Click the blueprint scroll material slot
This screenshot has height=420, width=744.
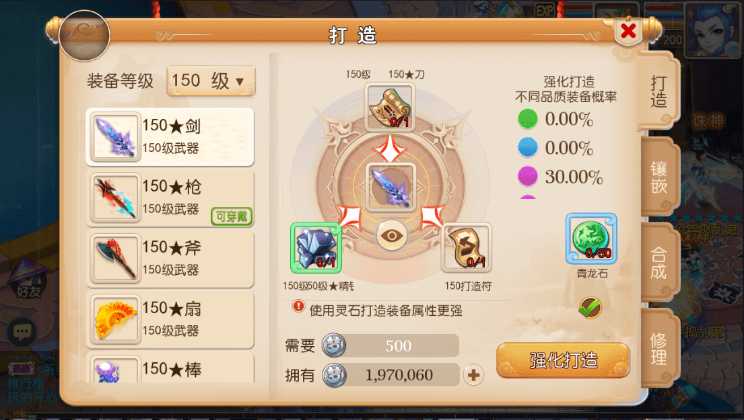click(x=390, y=107)
